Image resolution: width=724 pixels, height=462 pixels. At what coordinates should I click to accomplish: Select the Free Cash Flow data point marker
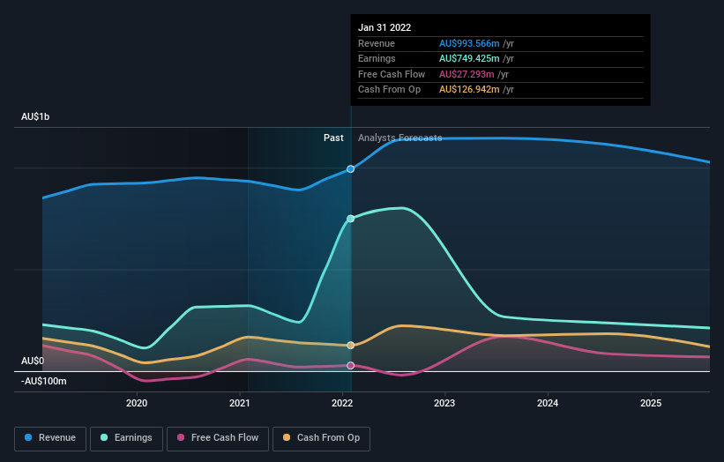click(351, 365)
